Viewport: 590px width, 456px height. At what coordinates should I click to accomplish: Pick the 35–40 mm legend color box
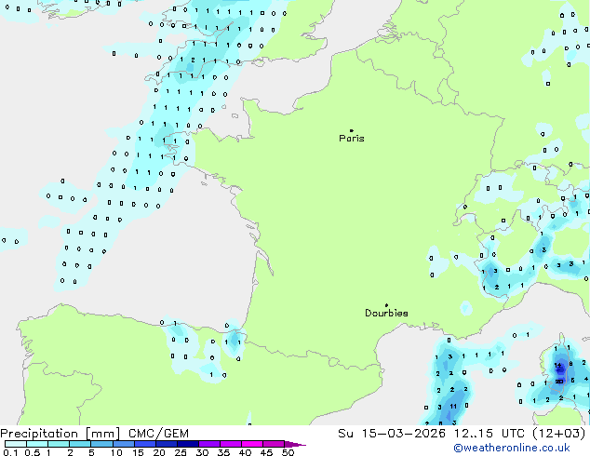(x=231, y=444)
